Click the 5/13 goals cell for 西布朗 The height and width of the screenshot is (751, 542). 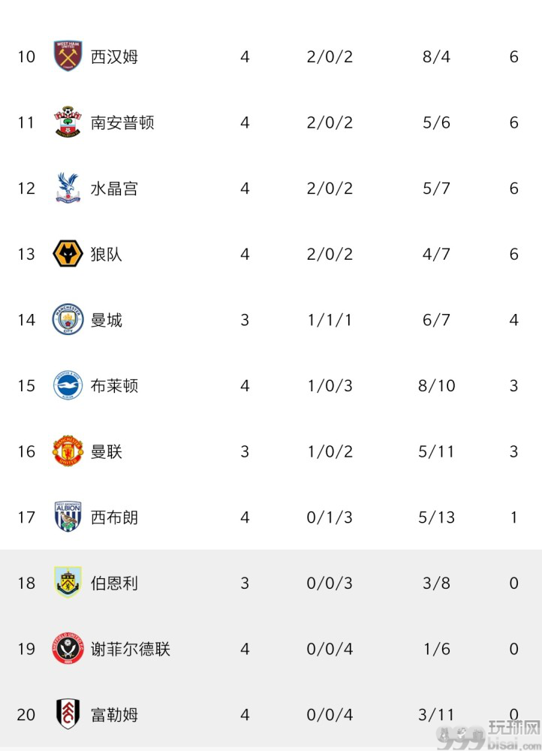pyautogui.click(x=436, y=517)
